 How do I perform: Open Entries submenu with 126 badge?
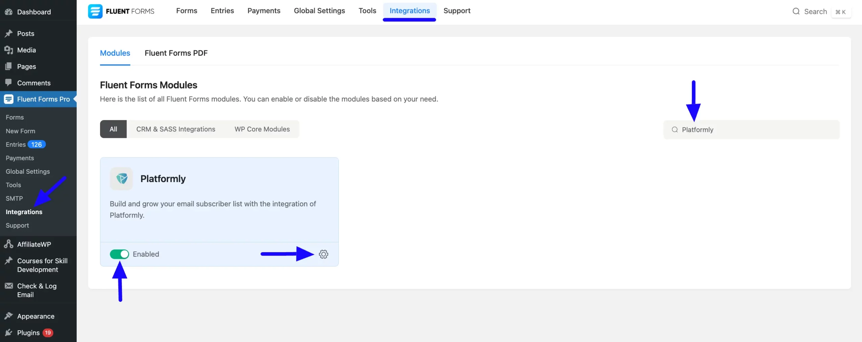(26, 144)
